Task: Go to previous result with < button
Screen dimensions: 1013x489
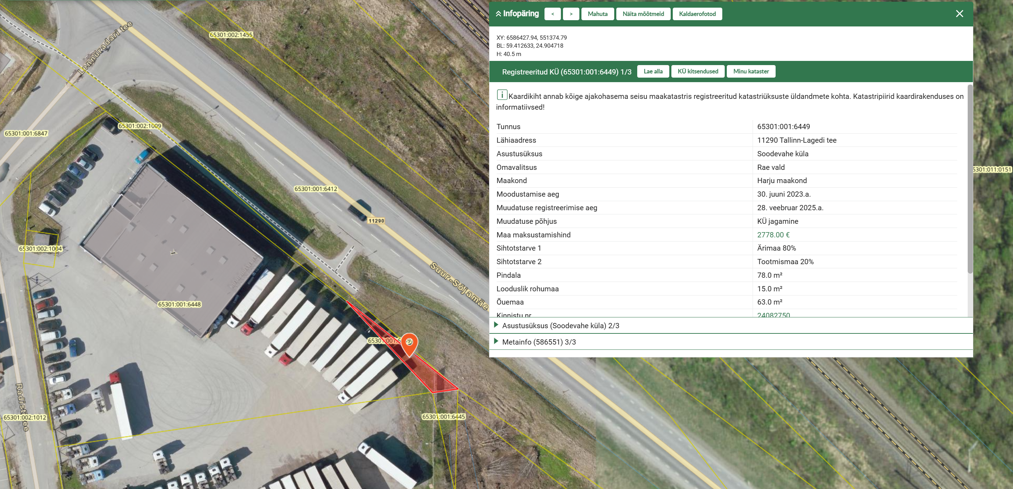Action: [x=552, y=14]
